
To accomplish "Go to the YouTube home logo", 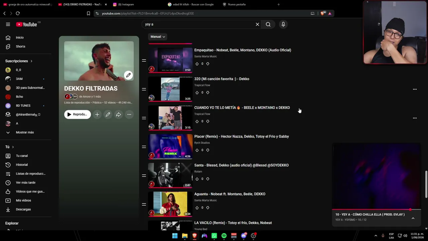I will pos(26,24).
